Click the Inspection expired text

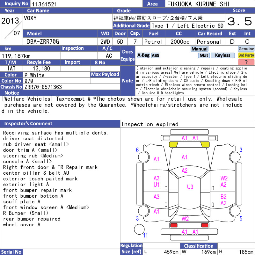(x=150, y=124)
